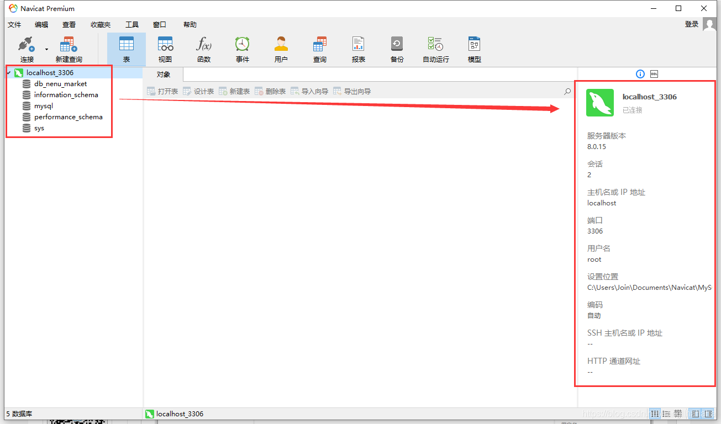Open the 查看 menu
Image resolution: width=721 pixels, height=424 pixels.
click(69, 25)
